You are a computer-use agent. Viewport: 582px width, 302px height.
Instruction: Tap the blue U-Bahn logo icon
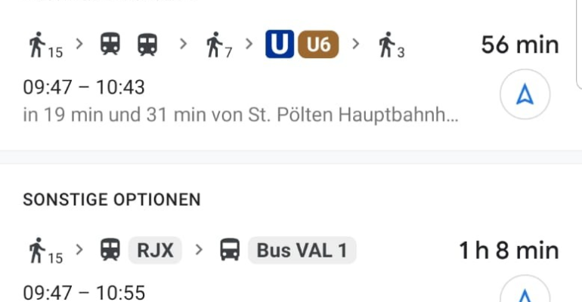280,44
